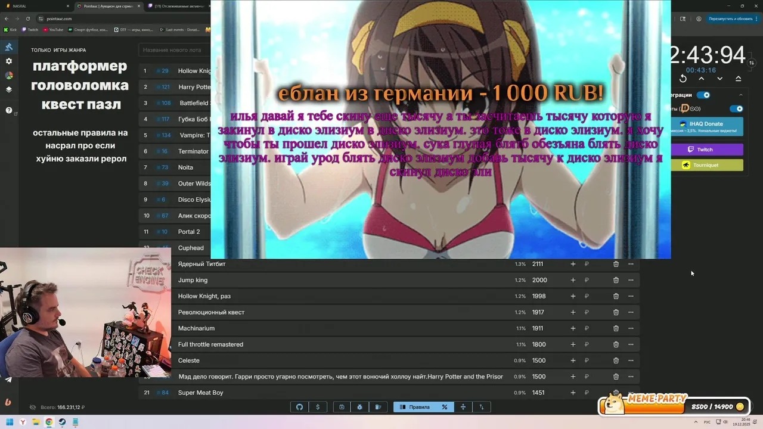Add amount to Super Meat Boy lot
The image size is (763, 429).
point(573,393)
